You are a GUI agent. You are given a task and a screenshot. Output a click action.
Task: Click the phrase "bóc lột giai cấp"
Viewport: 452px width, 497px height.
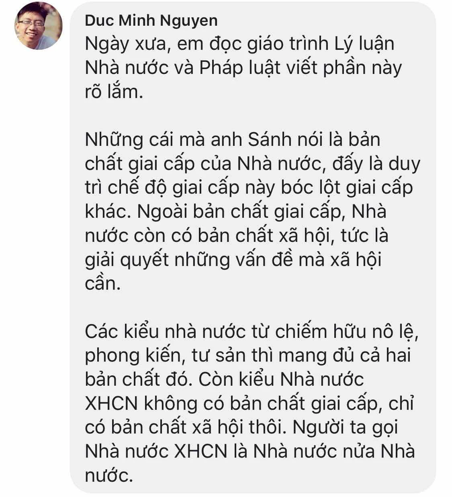point(347,188)
